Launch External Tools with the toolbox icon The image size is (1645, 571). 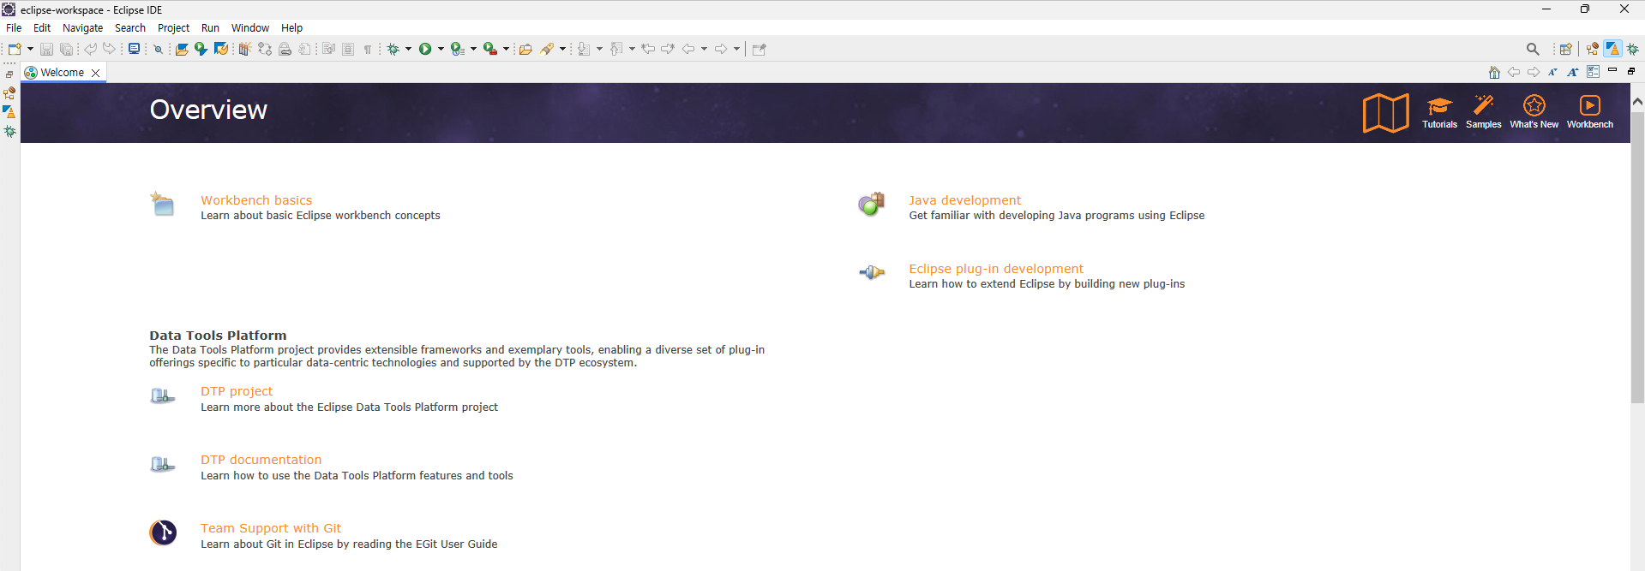click(x=490, y=49)
